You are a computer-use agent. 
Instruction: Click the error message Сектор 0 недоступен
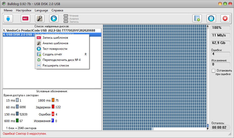click(x=25, y=134)
